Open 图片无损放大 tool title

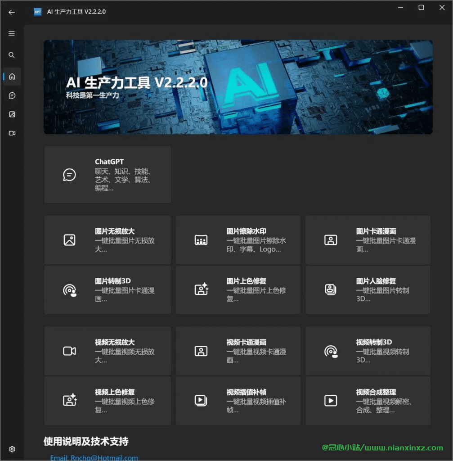(x=115, y=231)
